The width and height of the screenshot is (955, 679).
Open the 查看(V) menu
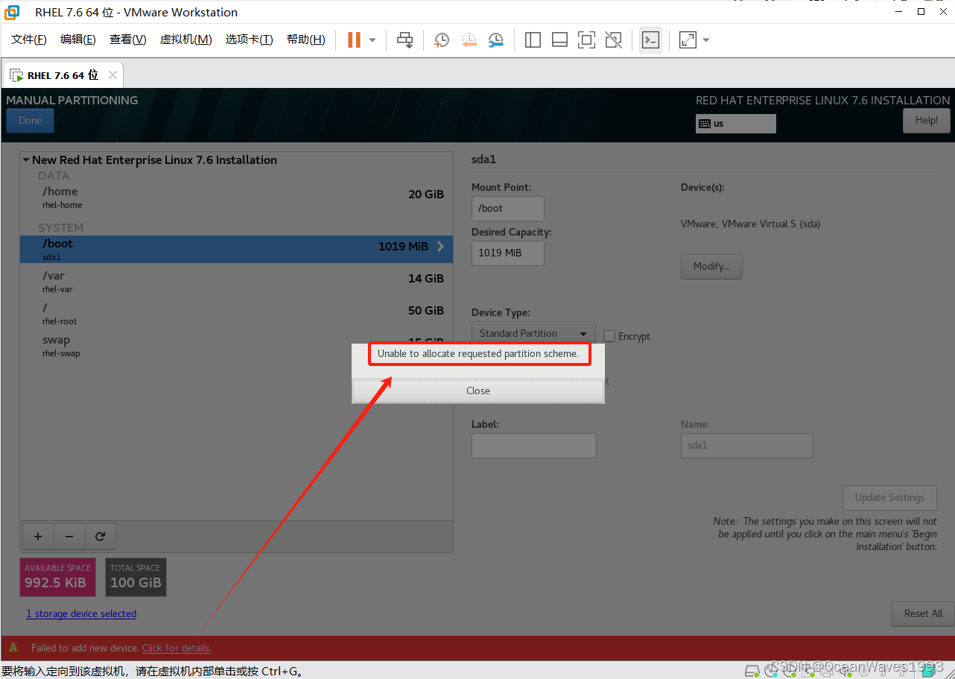tap(127, 40)
